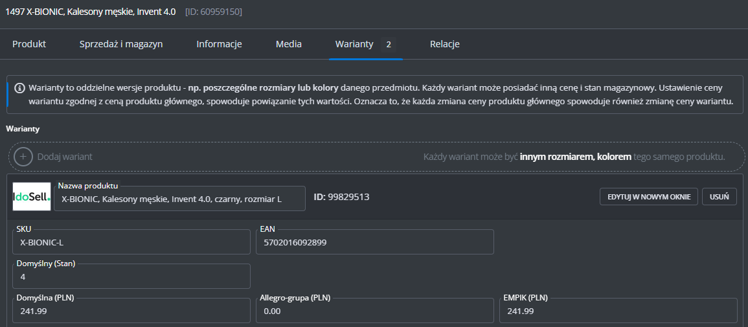Edit the Domyślny (Stan) stock field
Screen dimensions: 748x327
tap(131, 276)
